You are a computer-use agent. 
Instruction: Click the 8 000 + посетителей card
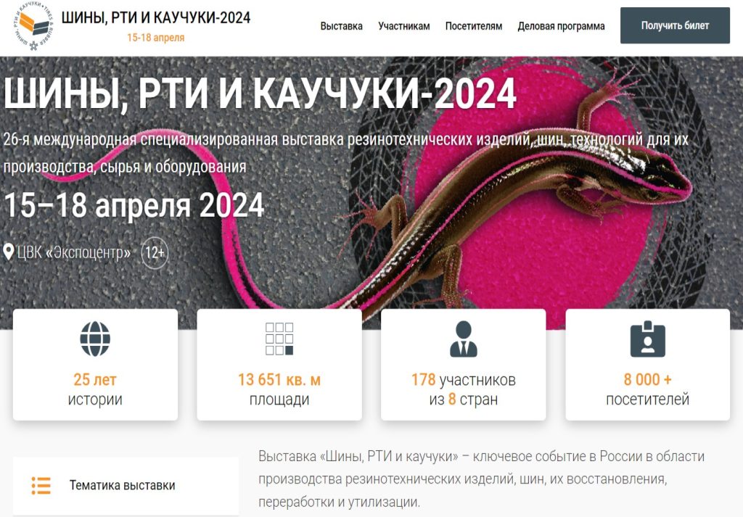point(648,365)
